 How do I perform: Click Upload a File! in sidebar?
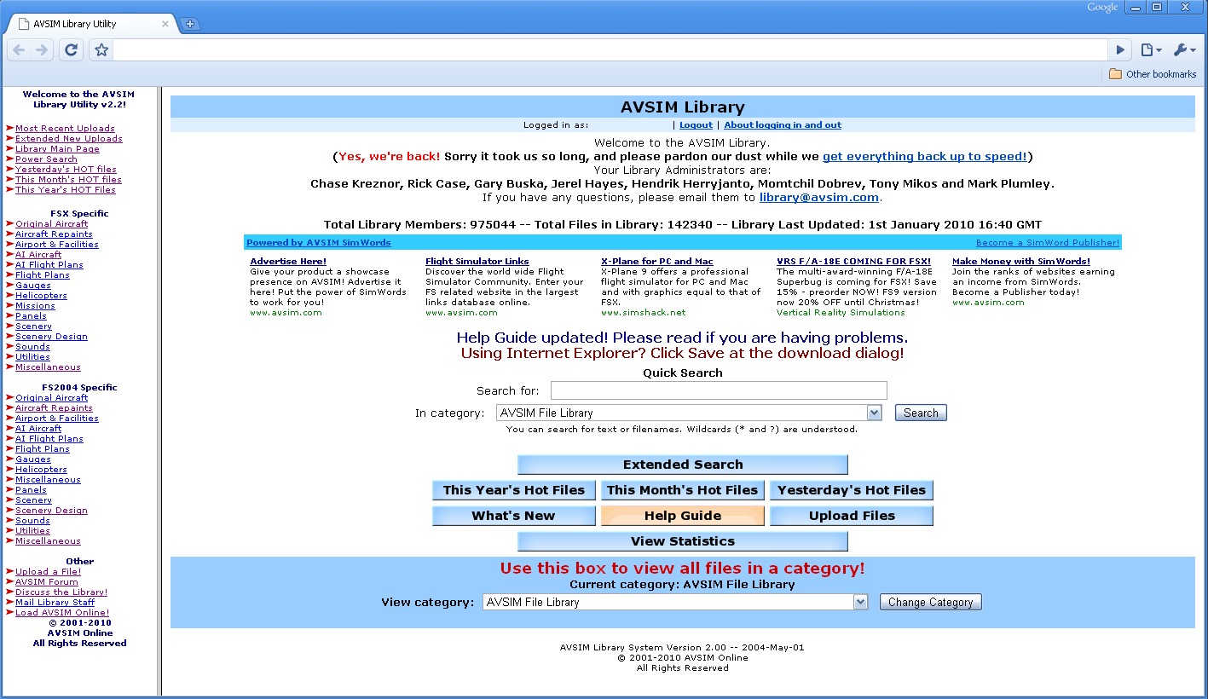tap(49, 572)
